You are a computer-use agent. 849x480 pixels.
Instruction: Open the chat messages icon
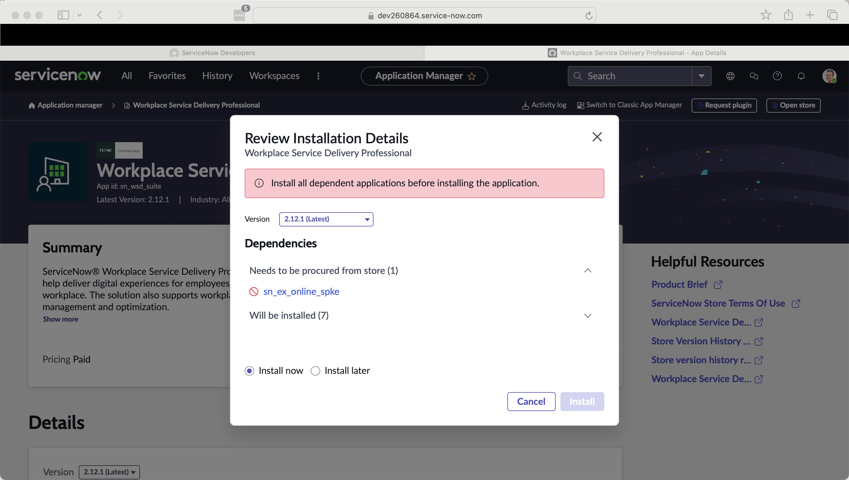pyautogui.click(x=754, y=76)
